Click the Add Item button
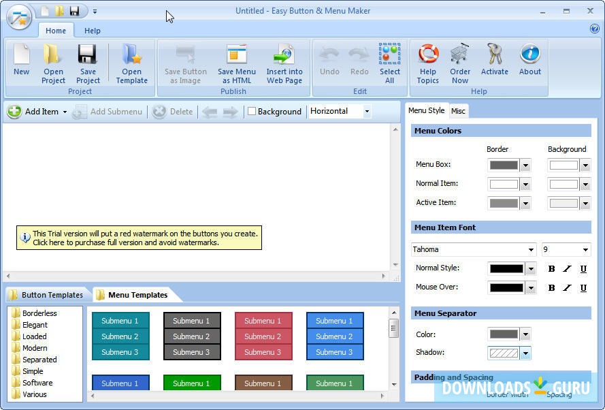The width and height of the screenshot is (605, 410). click(x=34, y=112)
